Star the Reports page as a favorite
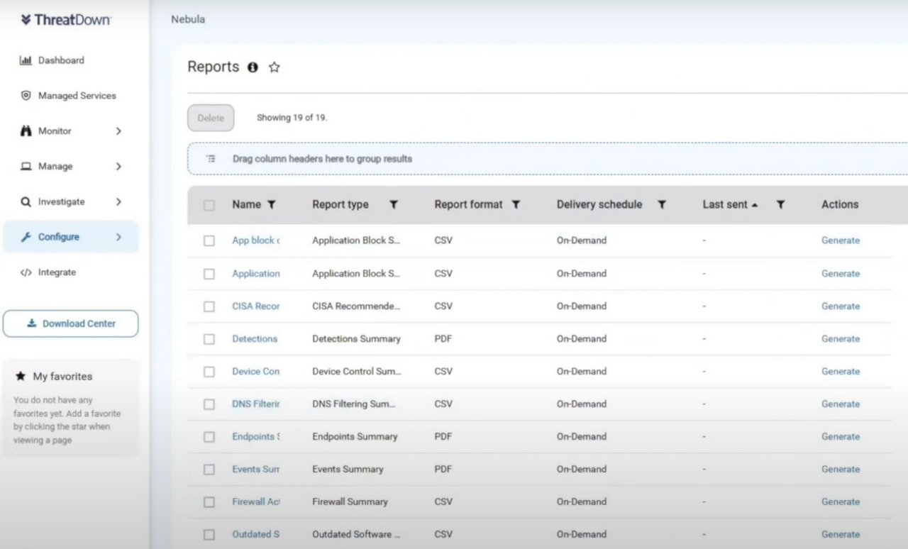 (x=274, y=67)
